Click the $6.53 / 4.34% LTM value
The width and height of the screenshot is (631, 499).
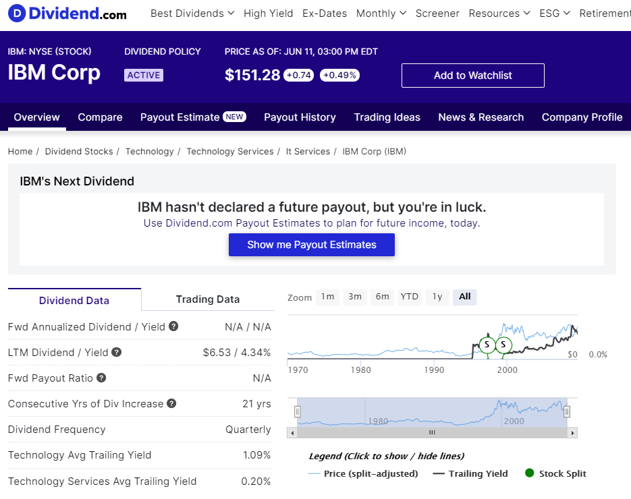[x=237, y=352]
